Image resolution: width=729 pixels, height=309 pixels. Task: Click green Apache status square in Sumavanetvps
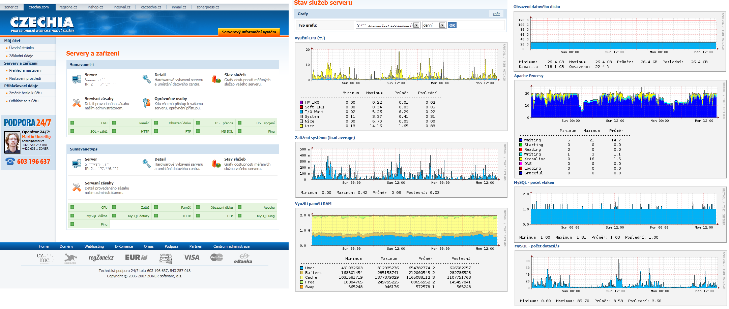point(240,207)
